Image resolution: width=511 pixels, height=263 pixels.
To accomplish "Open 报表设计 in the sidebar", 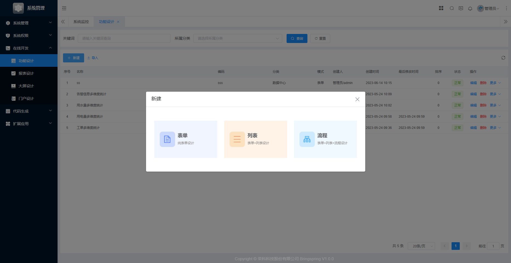I will tap(26, 73).
